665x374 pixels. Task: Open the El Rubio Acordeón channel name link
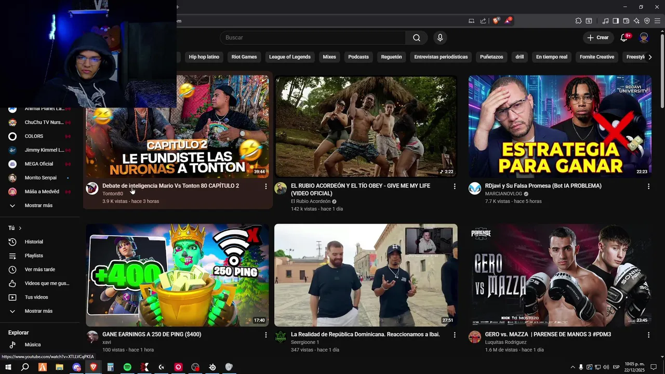tap(311, 202)
